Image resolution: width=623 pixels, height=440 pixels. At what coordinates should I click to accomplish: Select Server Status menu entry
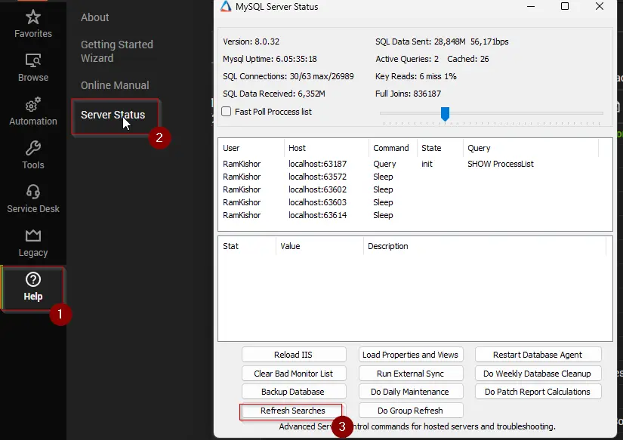click(113, 115)
